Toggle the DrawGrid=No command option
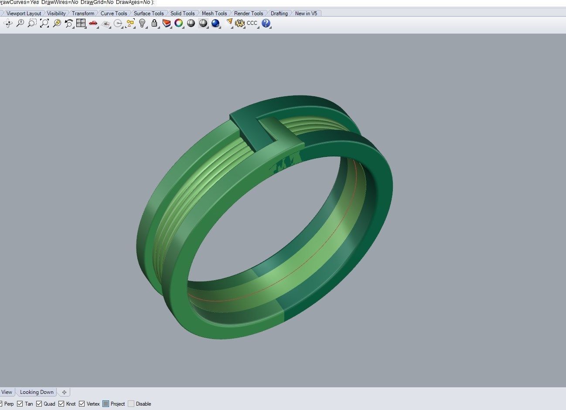 (x=97, y=2)
